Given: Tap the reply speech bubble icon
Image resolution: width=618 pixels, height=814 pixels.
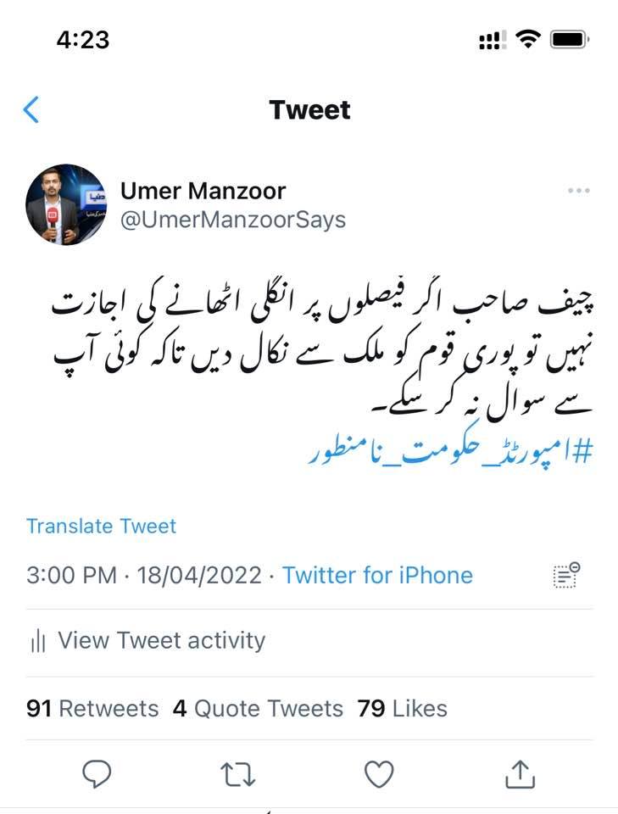Looking at the screenshot, I should tap(97, 774).
